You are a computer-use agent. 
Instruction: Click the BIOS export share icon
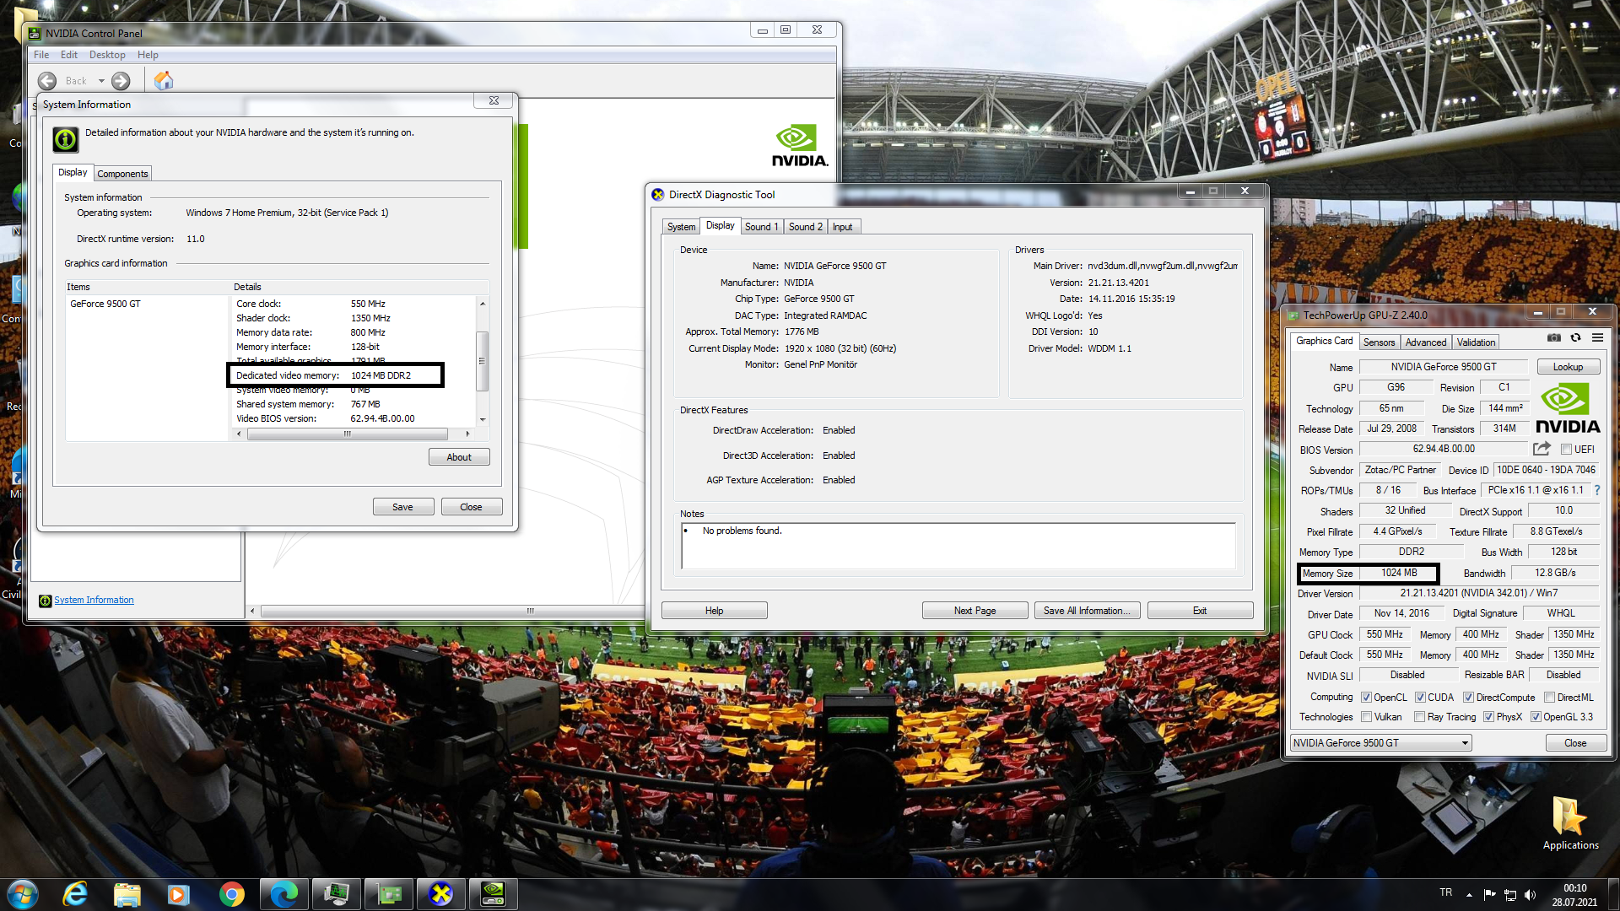(x=1542, y=449)
